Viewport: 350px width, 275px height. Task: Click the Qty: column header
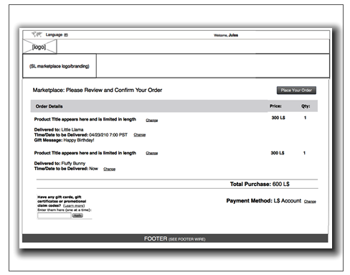pos(306,106)
